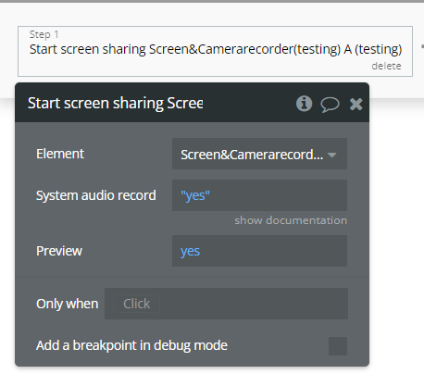The image size is (424, 374).
Task: Click the Add a breakpoint in debug mode label
Action: pyautogui.click(x=131, y=345)
